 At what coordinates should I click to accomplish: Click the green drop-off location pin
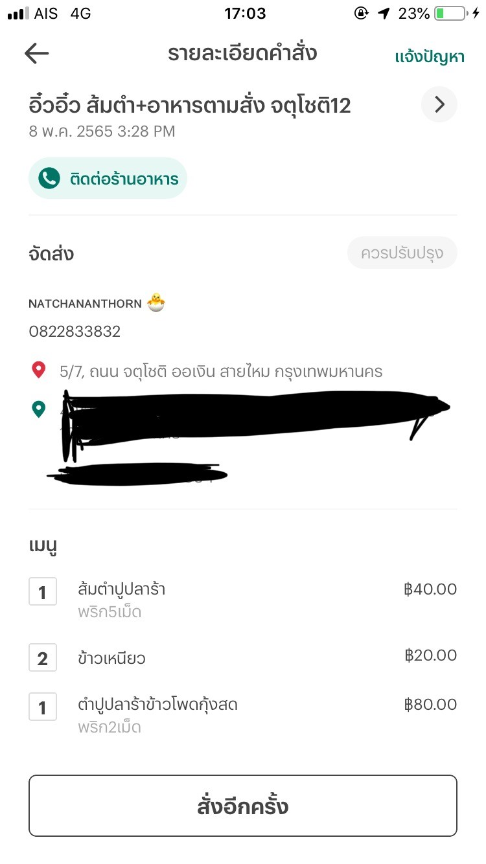[x=40, y=409]
